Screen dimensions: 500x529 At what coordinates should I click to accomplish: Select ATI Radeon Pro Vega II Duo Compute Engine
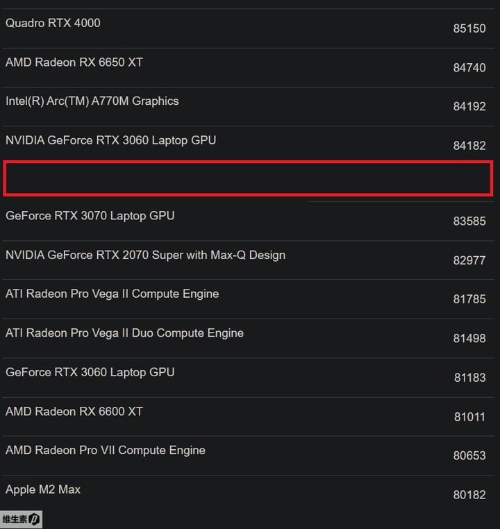coord(124,333)
